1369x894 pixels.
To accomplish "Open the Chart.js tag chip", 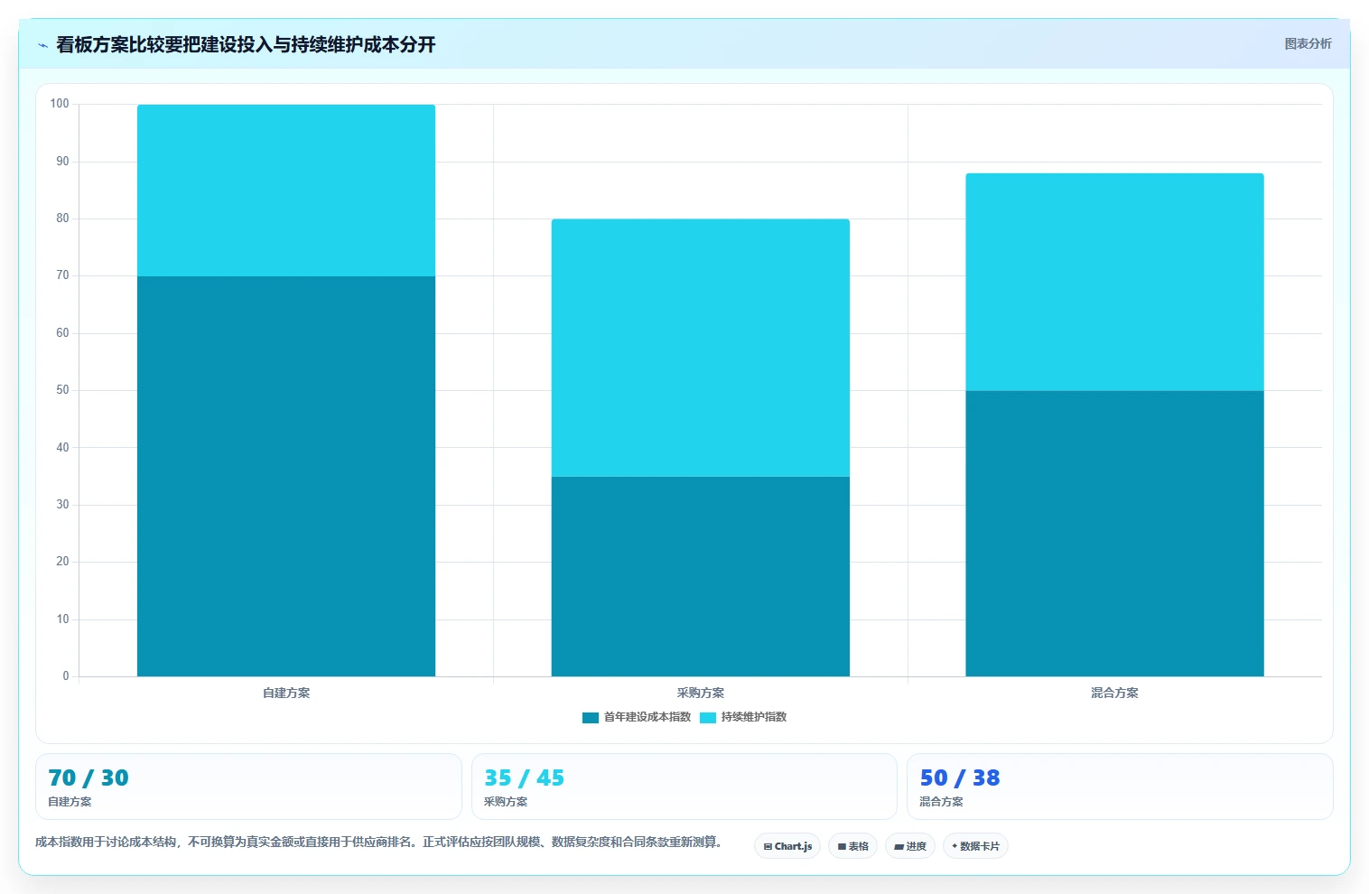I will point(787,846).
